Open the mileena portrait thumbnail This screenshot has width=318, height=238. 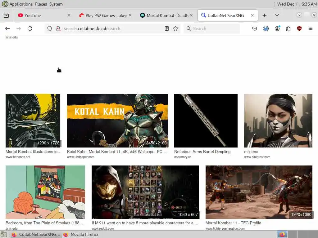coord(278,121)
